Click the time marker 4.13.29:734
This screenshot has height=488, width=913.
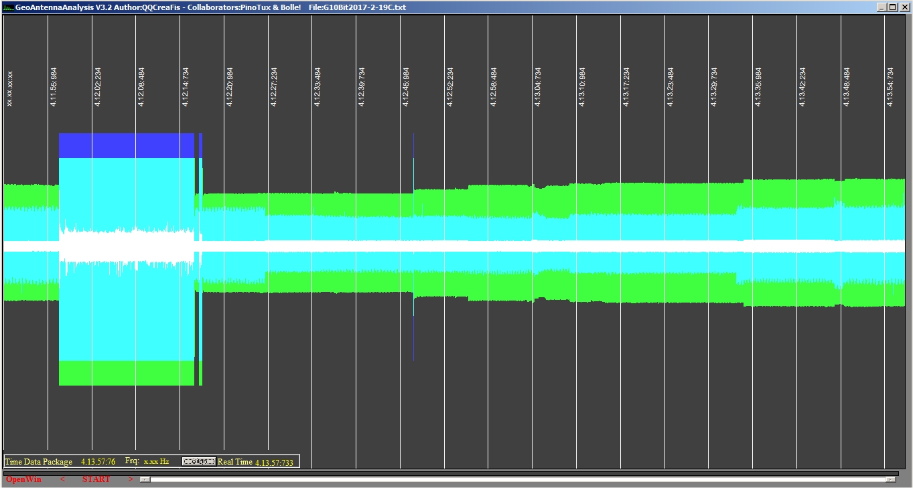[714, 87]
